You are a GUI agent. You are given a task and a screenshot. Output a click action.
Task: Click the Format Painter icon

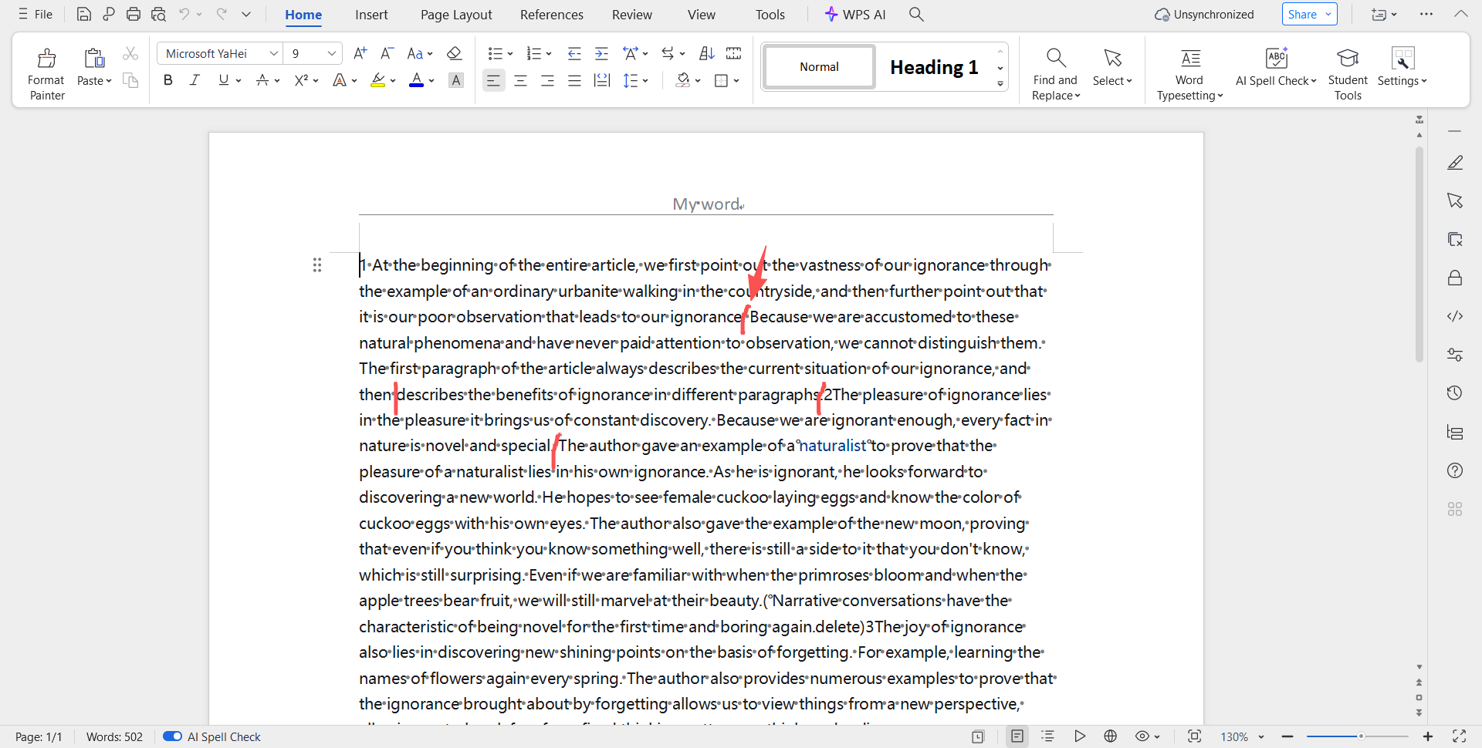click(46, 59)
